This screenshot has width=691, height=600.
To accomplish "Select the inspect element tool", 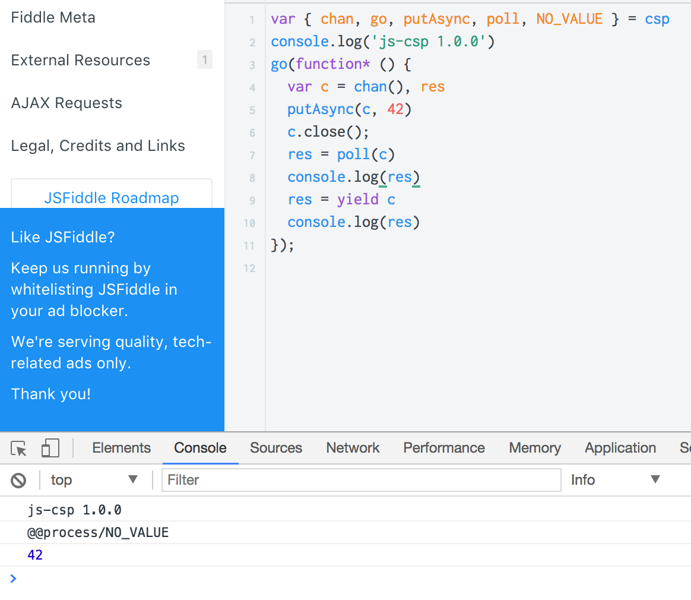I will [18, 448].
